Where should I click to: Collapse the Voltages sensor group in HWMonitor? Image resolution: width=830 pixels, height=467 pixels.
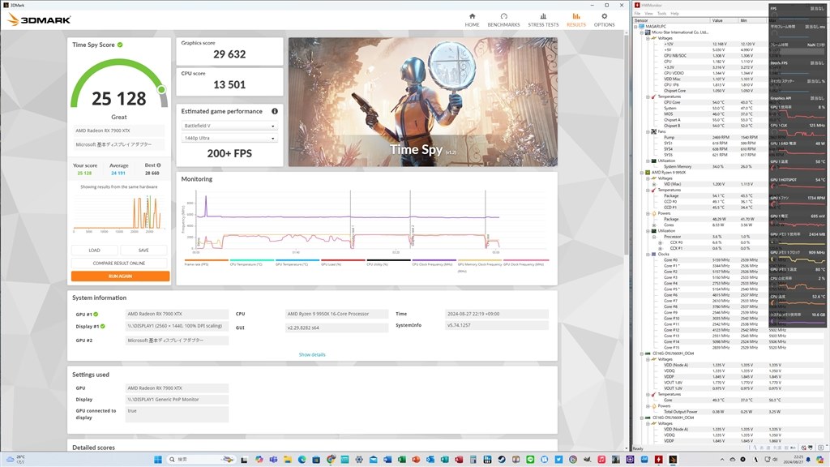pos(647,38)
